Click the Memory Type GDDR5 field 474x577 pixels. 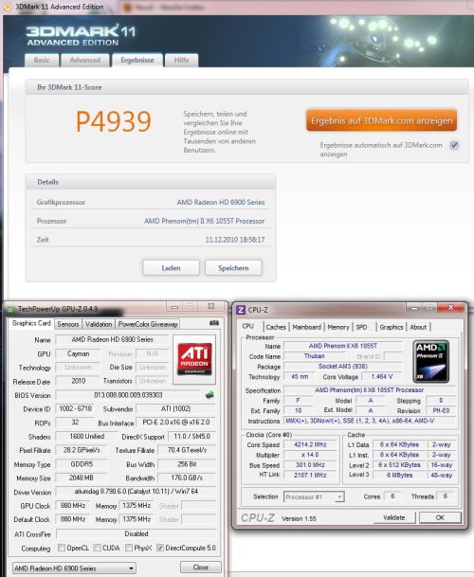pos(81,464)
